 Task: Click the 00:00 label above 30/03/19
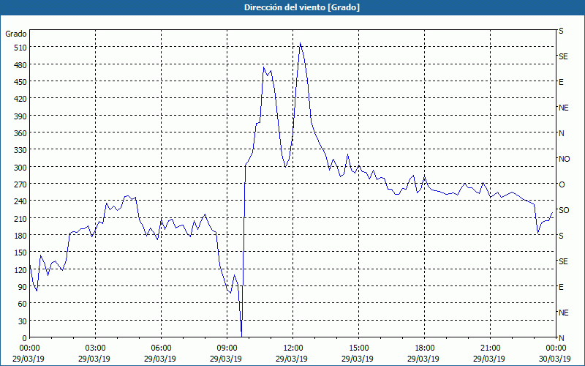pyautogui.click(x=556, y=348)
